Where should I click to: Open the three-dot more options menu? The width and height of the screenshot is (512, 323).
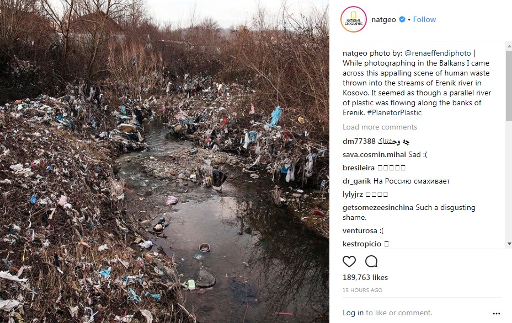pyautogui.click(x=497, y=314)
